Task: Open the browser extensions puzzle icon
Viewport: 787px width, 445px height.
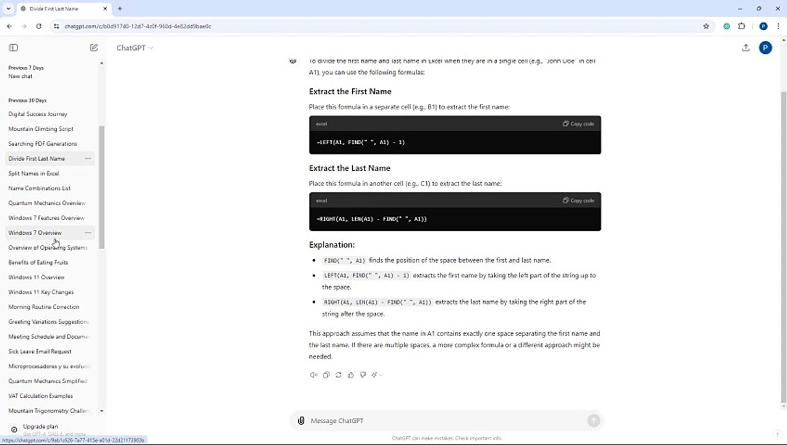Action: pyautogui.click(x=741, y=27)
